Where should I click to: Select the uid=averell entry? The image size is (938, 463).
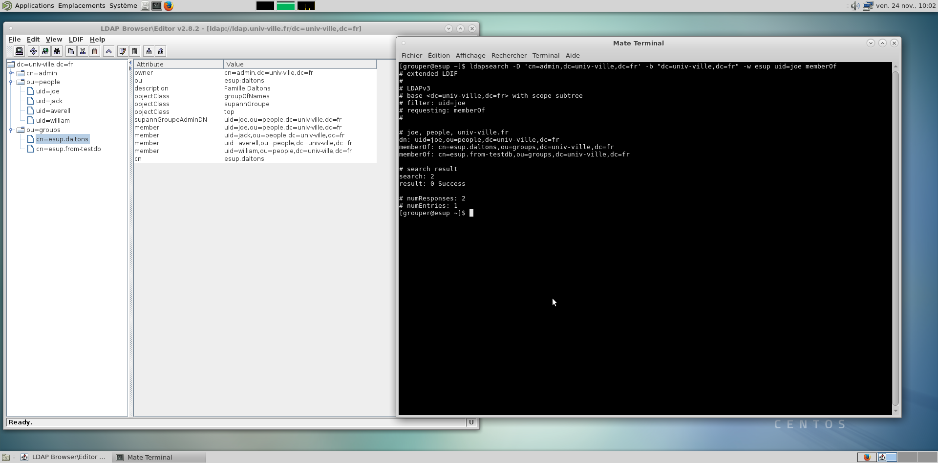coord(53,111)
